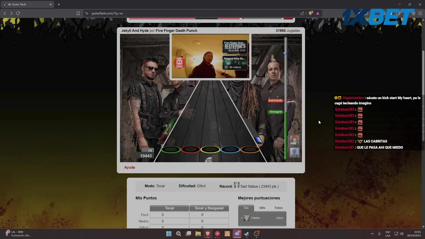Screen dimensions: 425x239
Task: Open the ESP LAA language switcher
Action: [388, 234]
